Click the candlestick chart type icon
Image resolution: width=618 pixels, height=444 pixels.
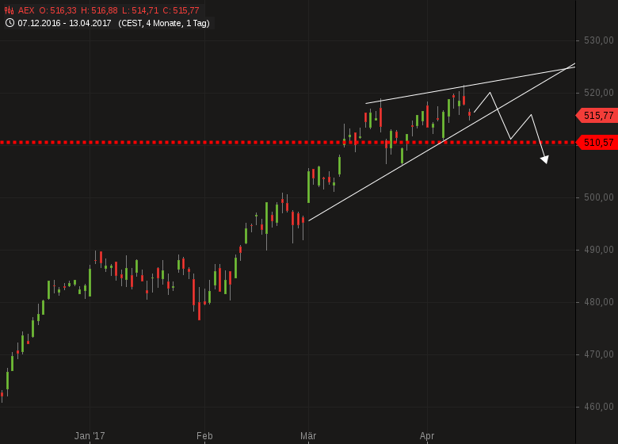(10, 10)
